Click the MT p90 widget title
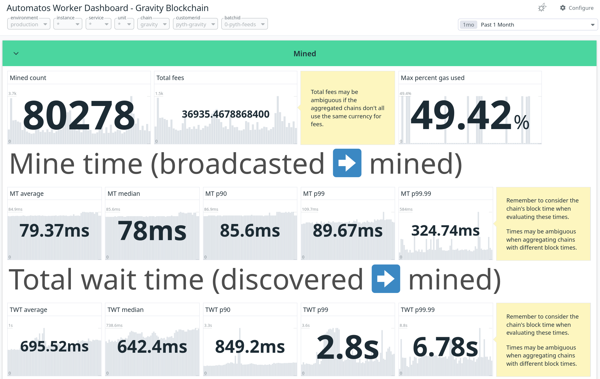This screenshot has height=379, width=600. pos(216,194)
